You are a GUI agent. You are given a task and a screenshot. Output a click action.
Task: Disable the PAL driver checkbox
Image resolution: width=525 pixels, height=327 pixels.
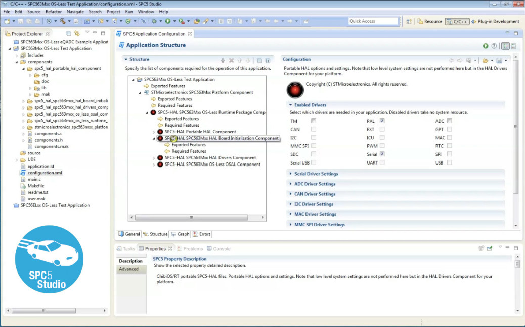[382, 121]
